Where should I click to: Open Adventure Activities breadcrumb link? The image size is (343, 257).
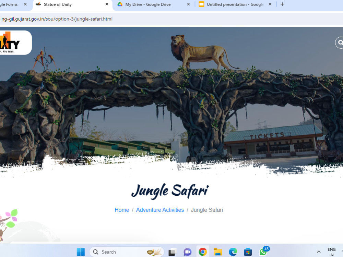coord(160,210)
